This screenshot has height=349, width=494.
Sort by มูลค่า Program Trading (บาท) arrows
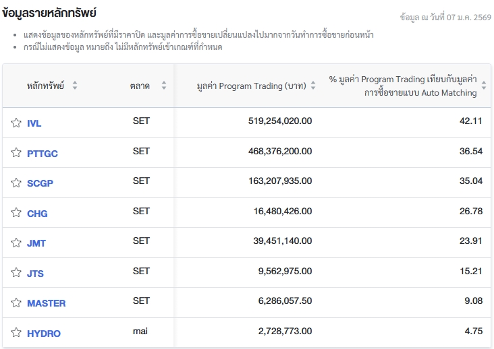(312, 86)
